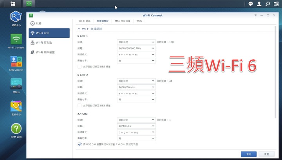This screenshot has width=282, height=160.
Task: Open 5 GHz-2 wireless mode dropdown
Action: (136, 93)
